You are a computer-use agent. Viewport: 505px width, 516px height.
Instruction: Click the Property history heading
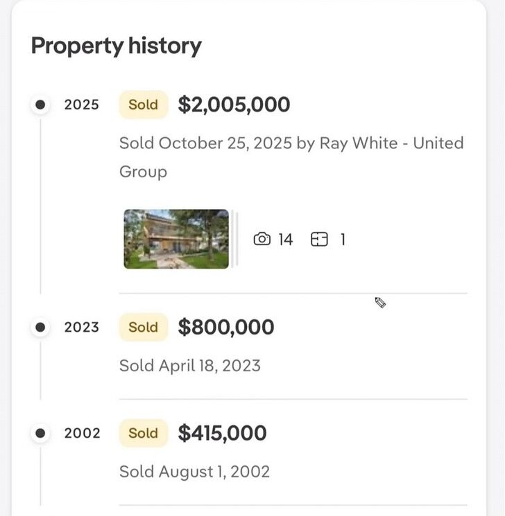117,46
